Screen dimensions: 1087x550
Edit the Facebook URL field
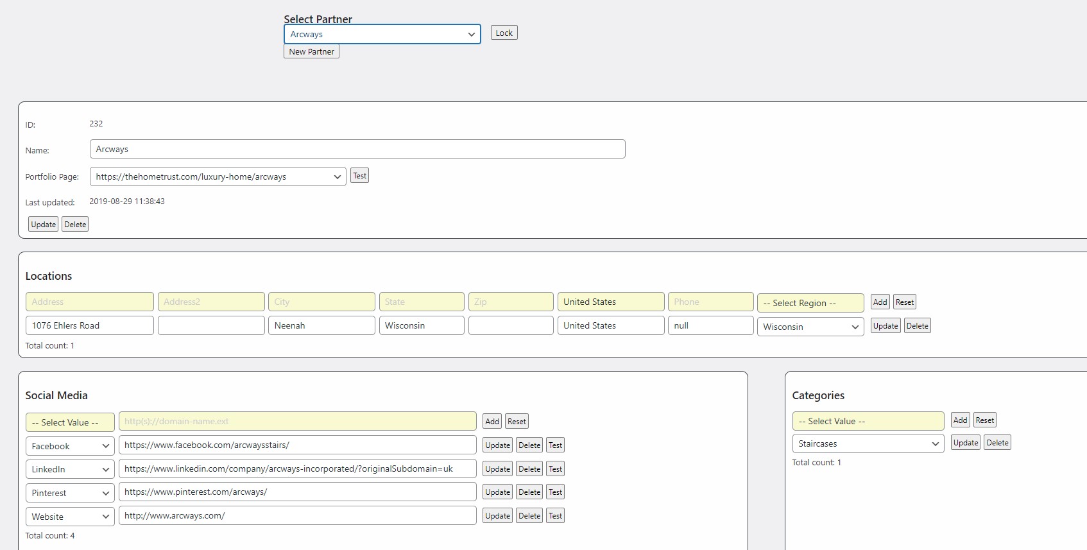point(297,445)
